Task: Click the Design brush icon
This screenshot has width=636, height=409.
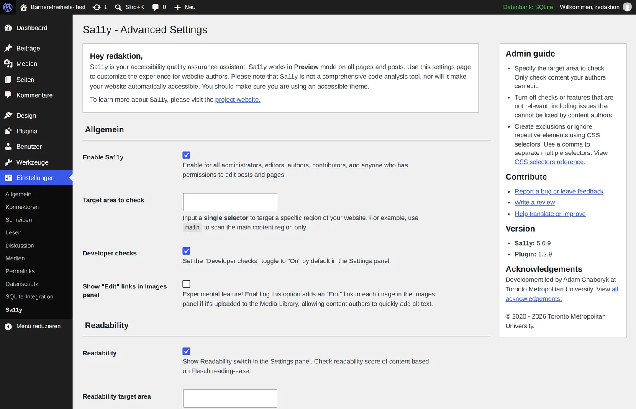Action: coord(8,116)
